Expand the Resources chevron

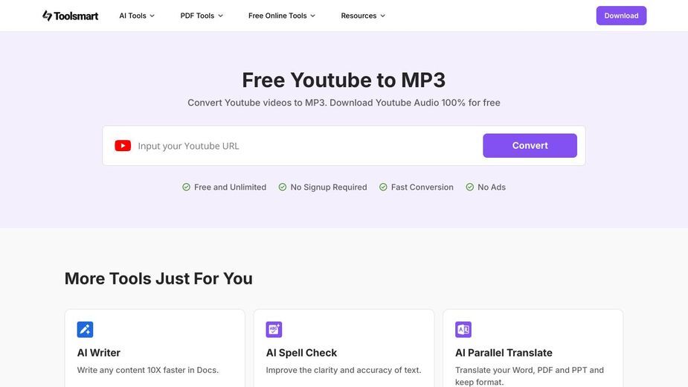382,16
